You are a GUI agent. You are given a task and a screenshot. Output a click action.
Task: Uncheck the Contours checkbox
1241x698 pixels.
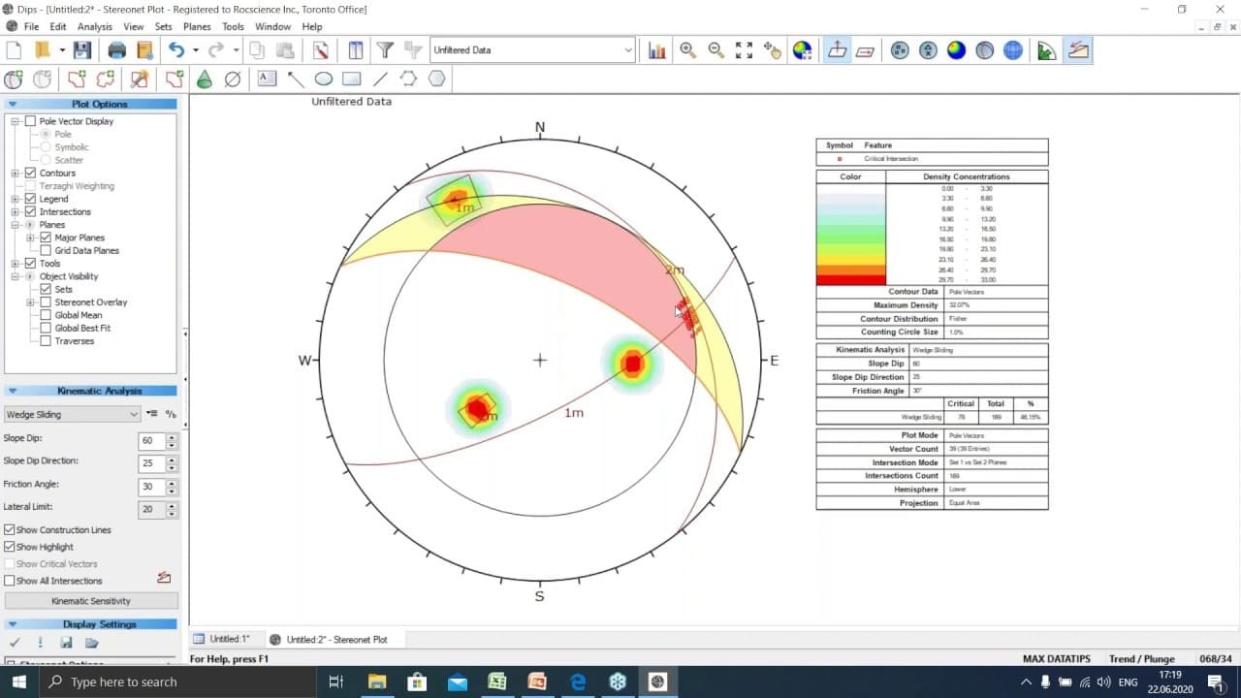[30, 173]
